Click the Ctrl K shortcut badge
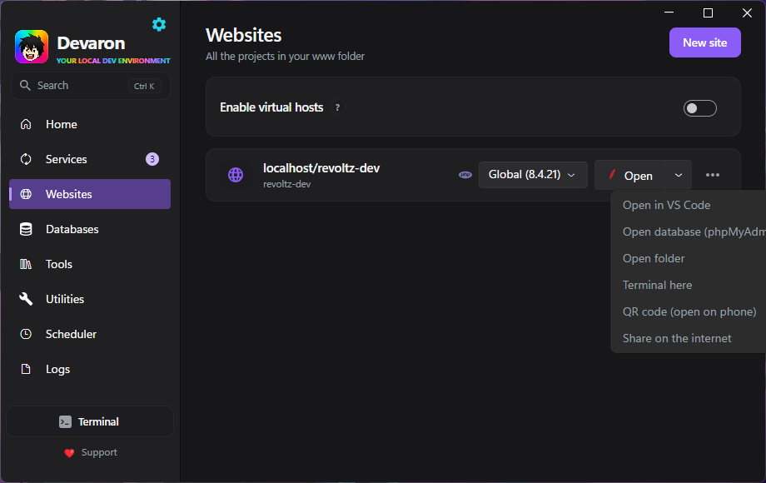The height and width of the screenshot is (483, 766). 144,86
